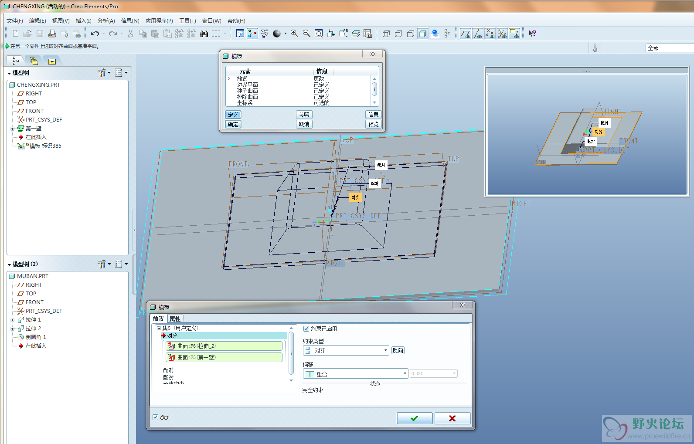
Task: Click the 反向 button
Action: (x=398, y=350)
